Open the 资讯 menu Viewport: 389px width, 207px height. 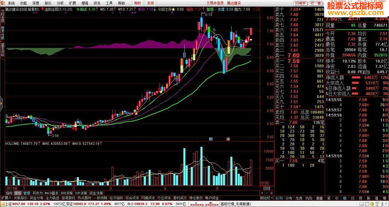[x=97, y=3]
